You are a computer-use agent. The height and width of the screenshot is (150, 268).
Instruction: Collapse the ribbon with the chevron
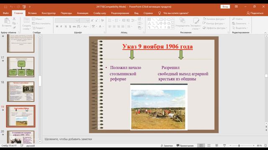click(x=265, y=32)
